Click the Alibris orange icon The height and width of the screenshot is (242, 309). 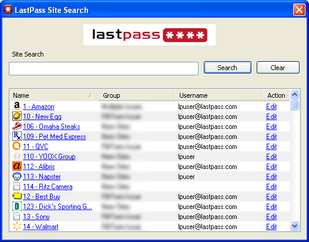click(17, 166)
